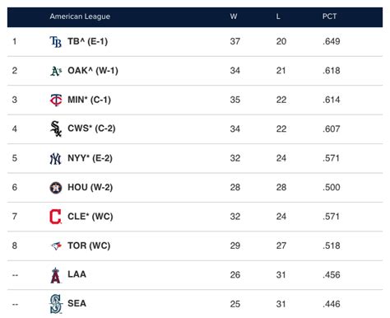Viewport: 390px width, 318px height.
Task: Sort by the PCT column header
Action: click(329, 16)
